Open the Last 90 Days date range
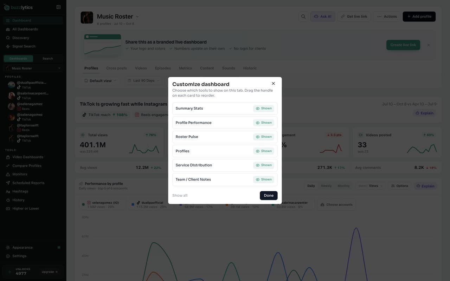The image size is (450, 281). tap(143, 81)
